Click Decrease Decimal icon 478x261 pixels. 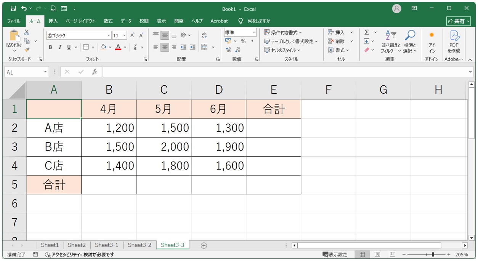point(237,50)
